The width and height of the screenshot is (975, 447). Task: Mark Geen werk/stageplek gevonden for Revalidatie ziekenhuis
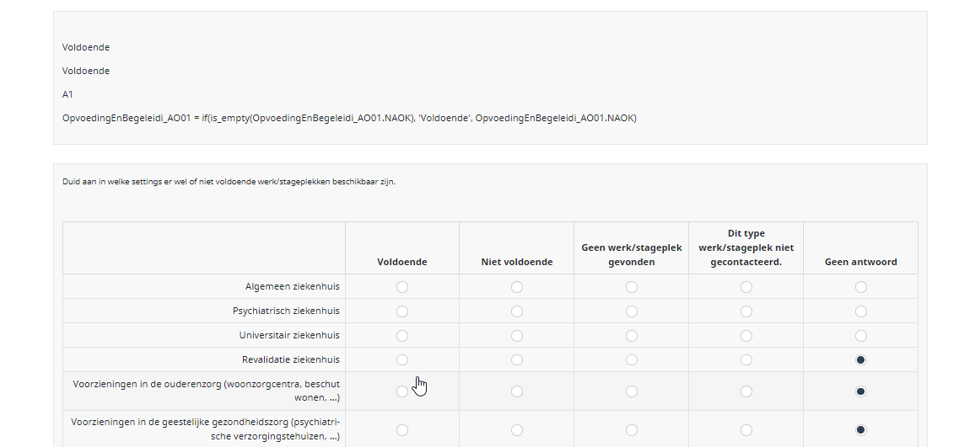tap(632, 360)
